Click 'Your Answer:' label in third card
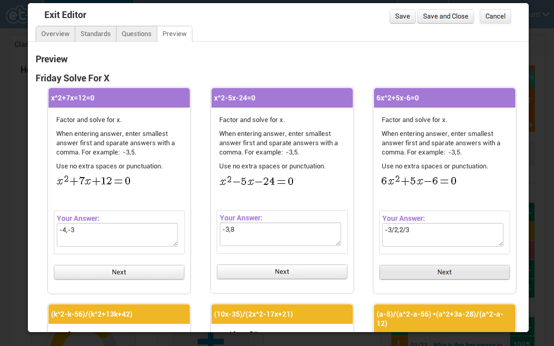Screen dimensions: 554x346 pos(403,218)
